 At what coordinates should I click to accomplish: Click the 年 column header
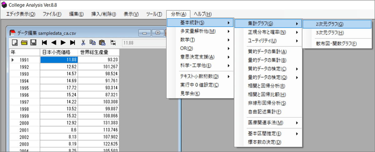[25, 52]
